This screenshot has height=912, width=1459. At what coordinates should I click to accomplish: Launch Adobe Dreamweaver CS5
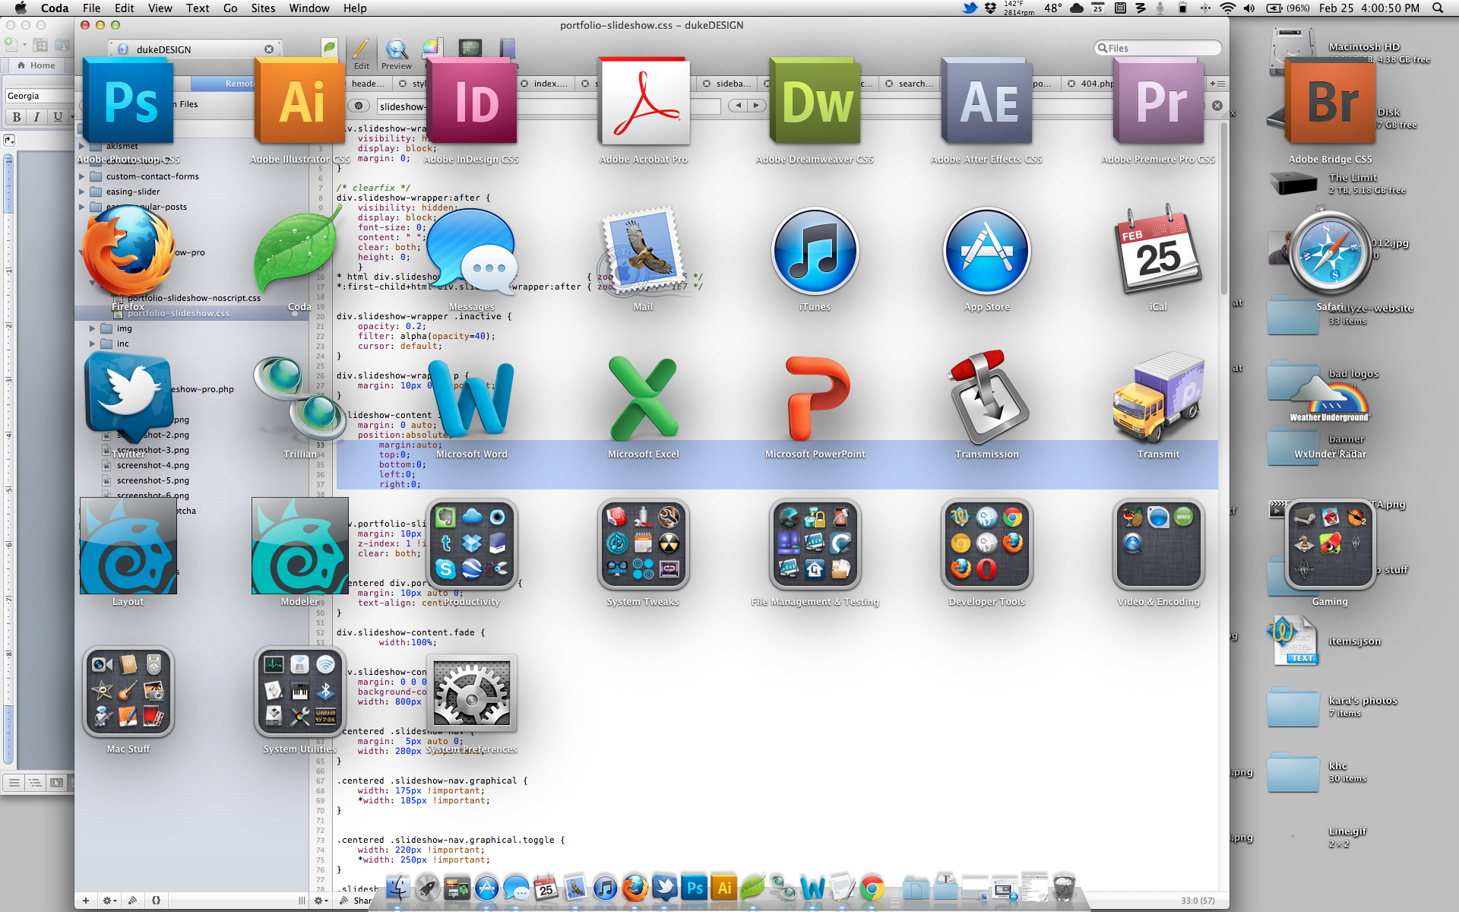coord(815,103)
